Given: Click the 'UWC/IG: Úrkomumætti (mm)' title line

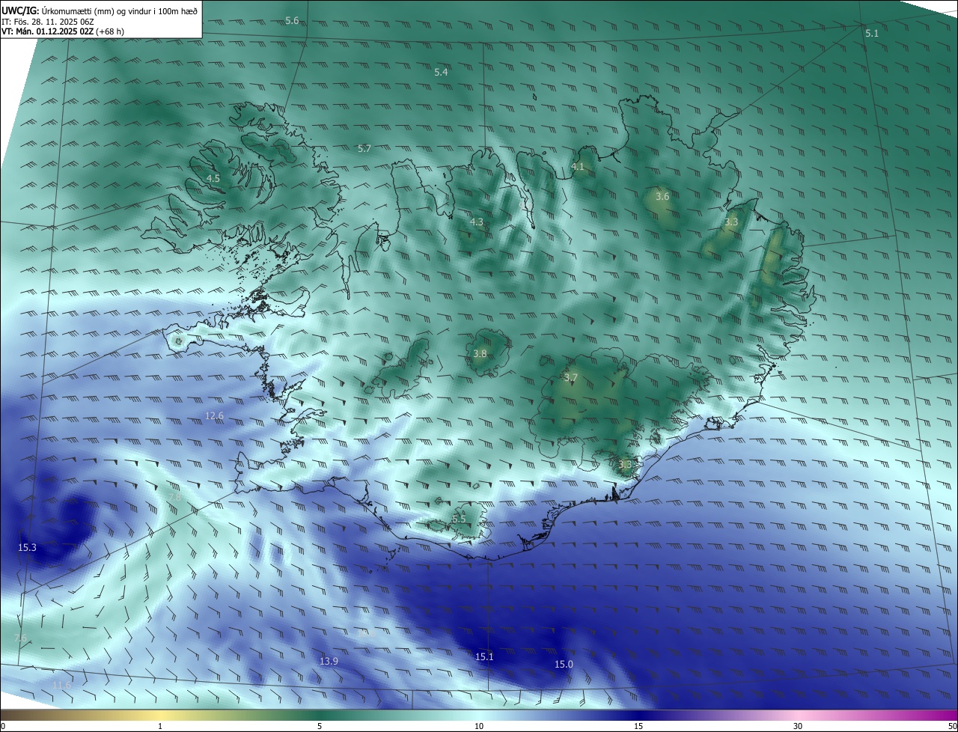Looking at the screenshot, I should pos(99,10).
